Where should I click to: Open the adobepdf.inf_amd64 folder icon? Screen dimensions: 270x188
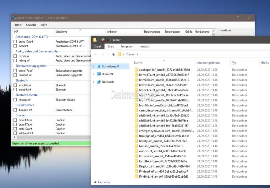coord(136,69)
